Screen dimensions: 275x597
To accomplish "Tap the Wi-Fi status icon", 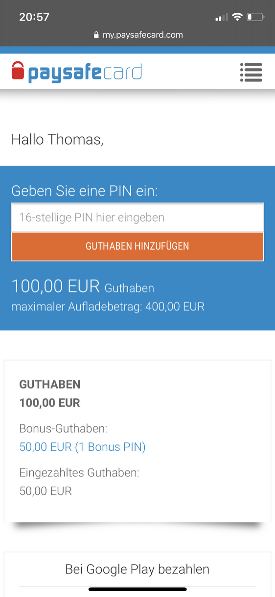I will point(237,17).
